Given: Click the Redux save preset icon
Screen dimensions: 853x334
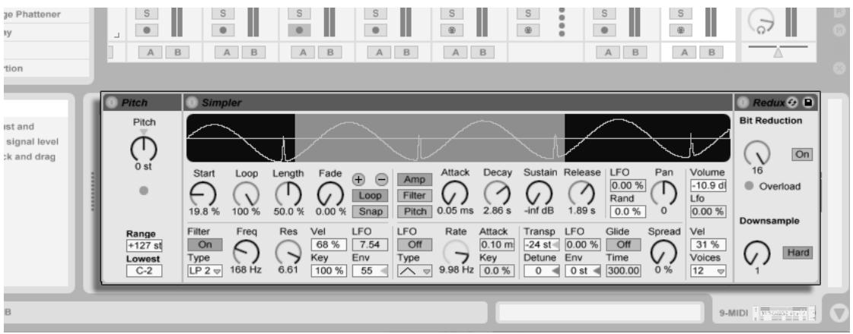Looking at the screenshot, I should [x=808, y=102].
